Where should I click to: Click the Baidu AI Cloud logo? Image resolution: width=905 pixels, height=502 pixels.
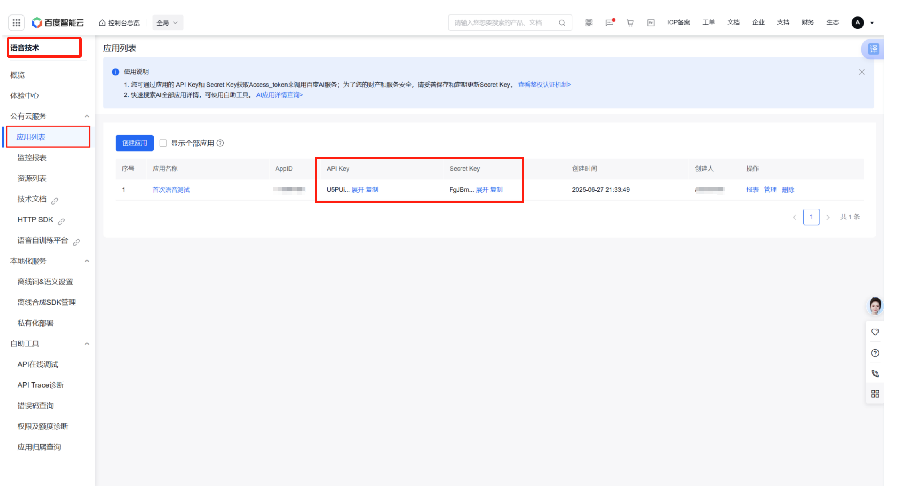(x=58, y=22)
